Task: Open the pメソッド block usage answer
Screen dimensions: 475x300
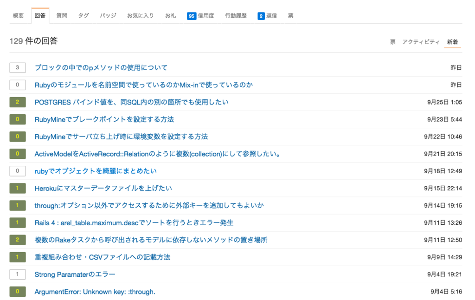Action: [101, 67]
